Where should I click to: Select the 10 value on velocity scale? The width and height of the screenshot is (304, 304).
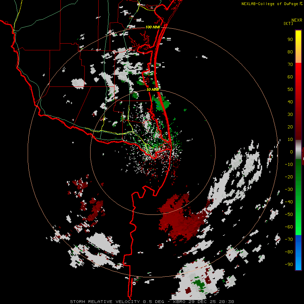(290, 140)
